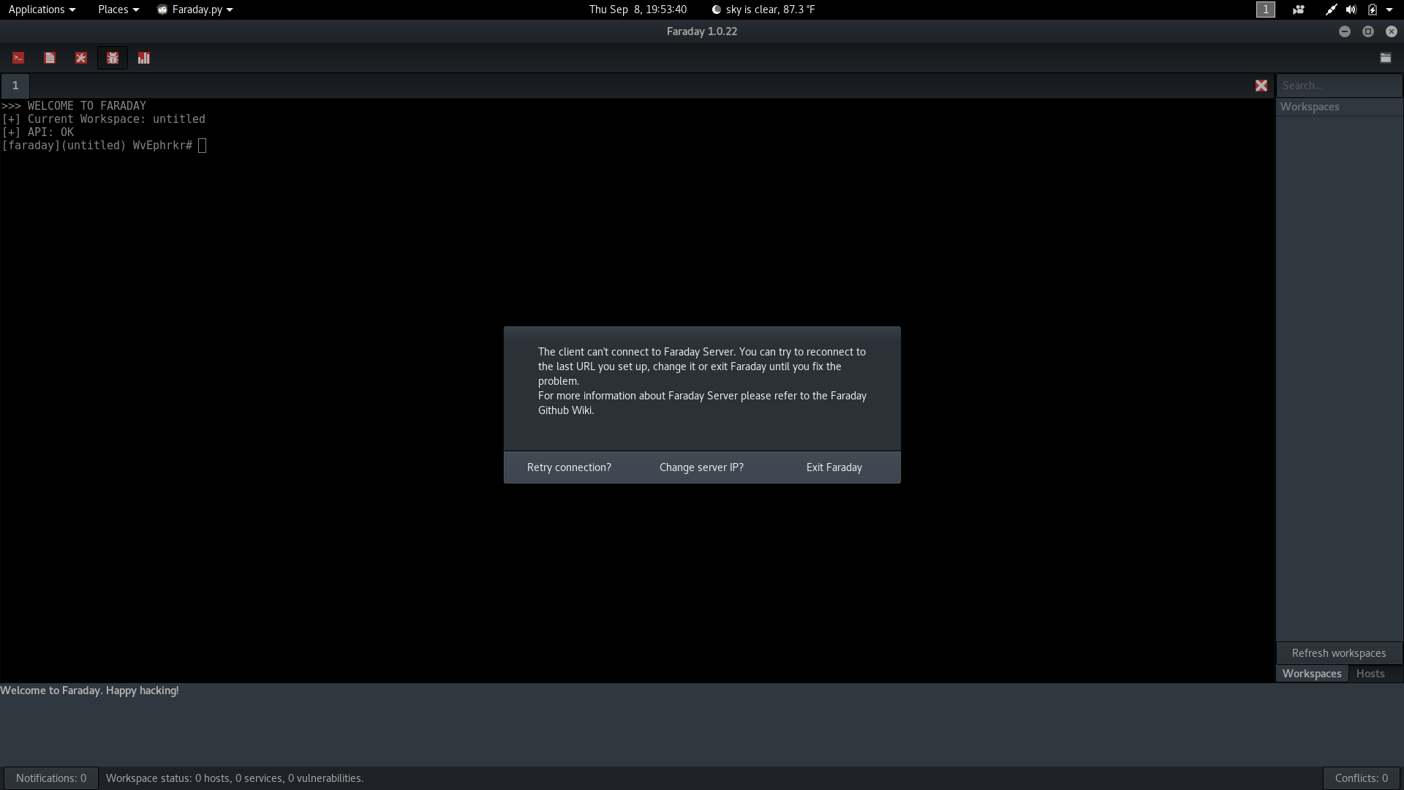This screenshot has width=1404, height=790.
Task: Select terminal tab 1
Action: [15, 86]
